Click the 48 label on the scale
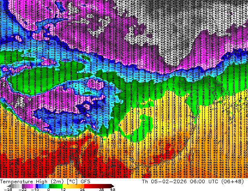 113,189
